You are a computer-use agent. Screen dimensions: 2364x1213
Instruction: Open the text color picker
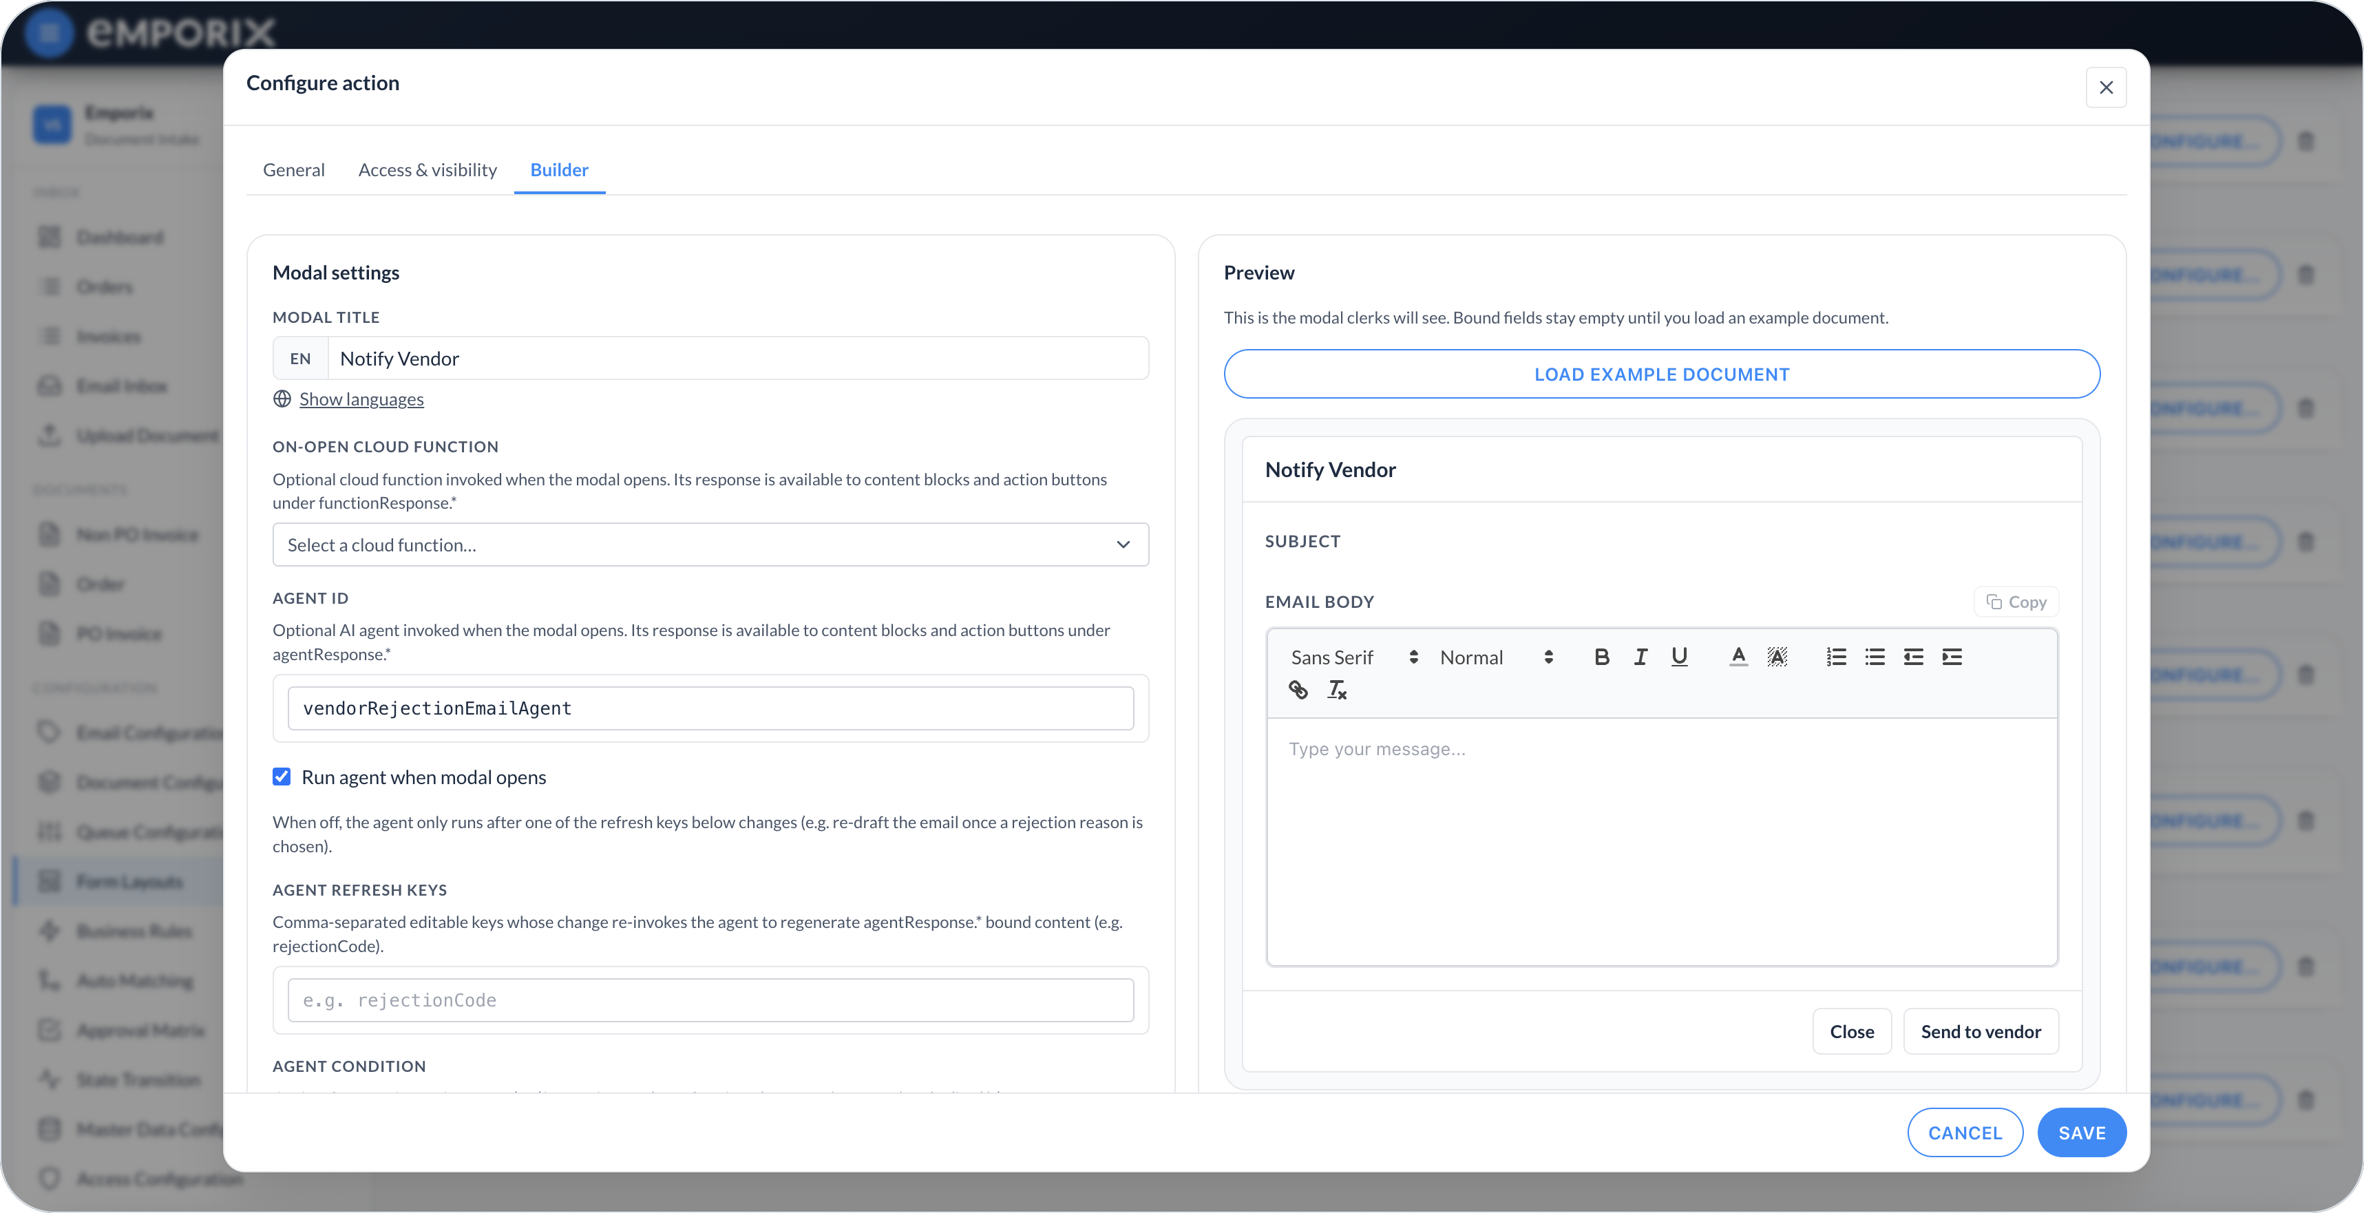pyautogui.click(x=1738, y=657)
